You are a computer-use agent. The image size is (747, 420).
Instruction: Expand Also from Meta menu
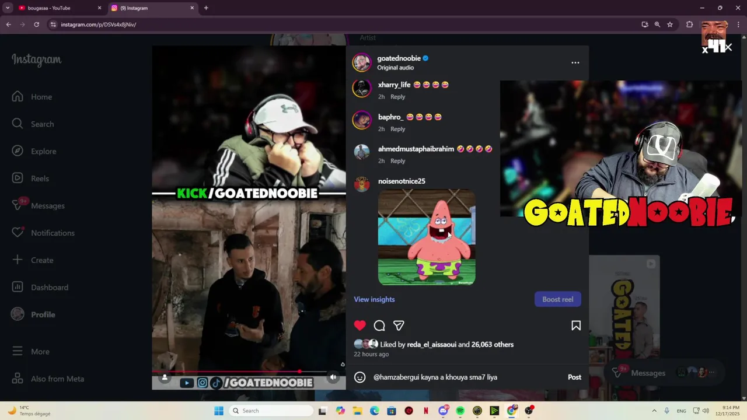(x=48, y=379)
